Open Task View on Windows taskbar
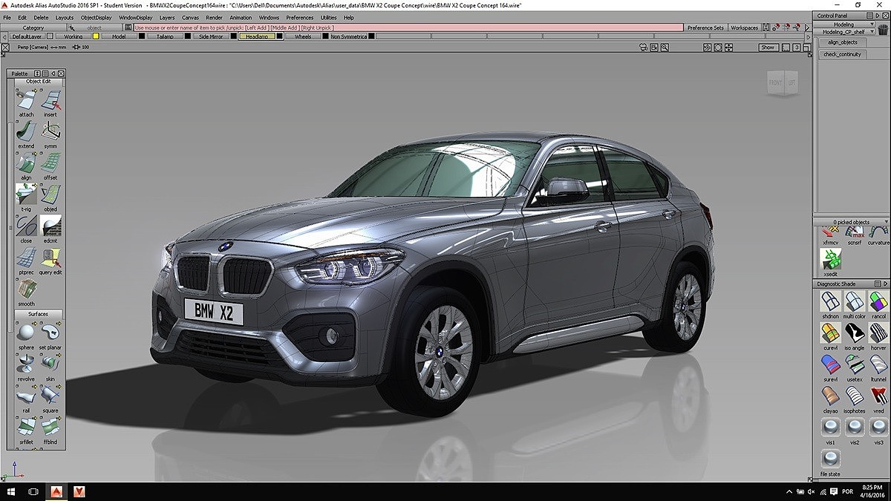891x501 pixels. (x=33, y=491)
